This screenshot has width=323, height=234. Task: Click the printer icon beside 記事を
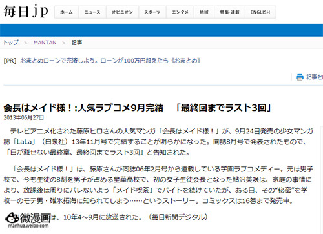point(300,77)
